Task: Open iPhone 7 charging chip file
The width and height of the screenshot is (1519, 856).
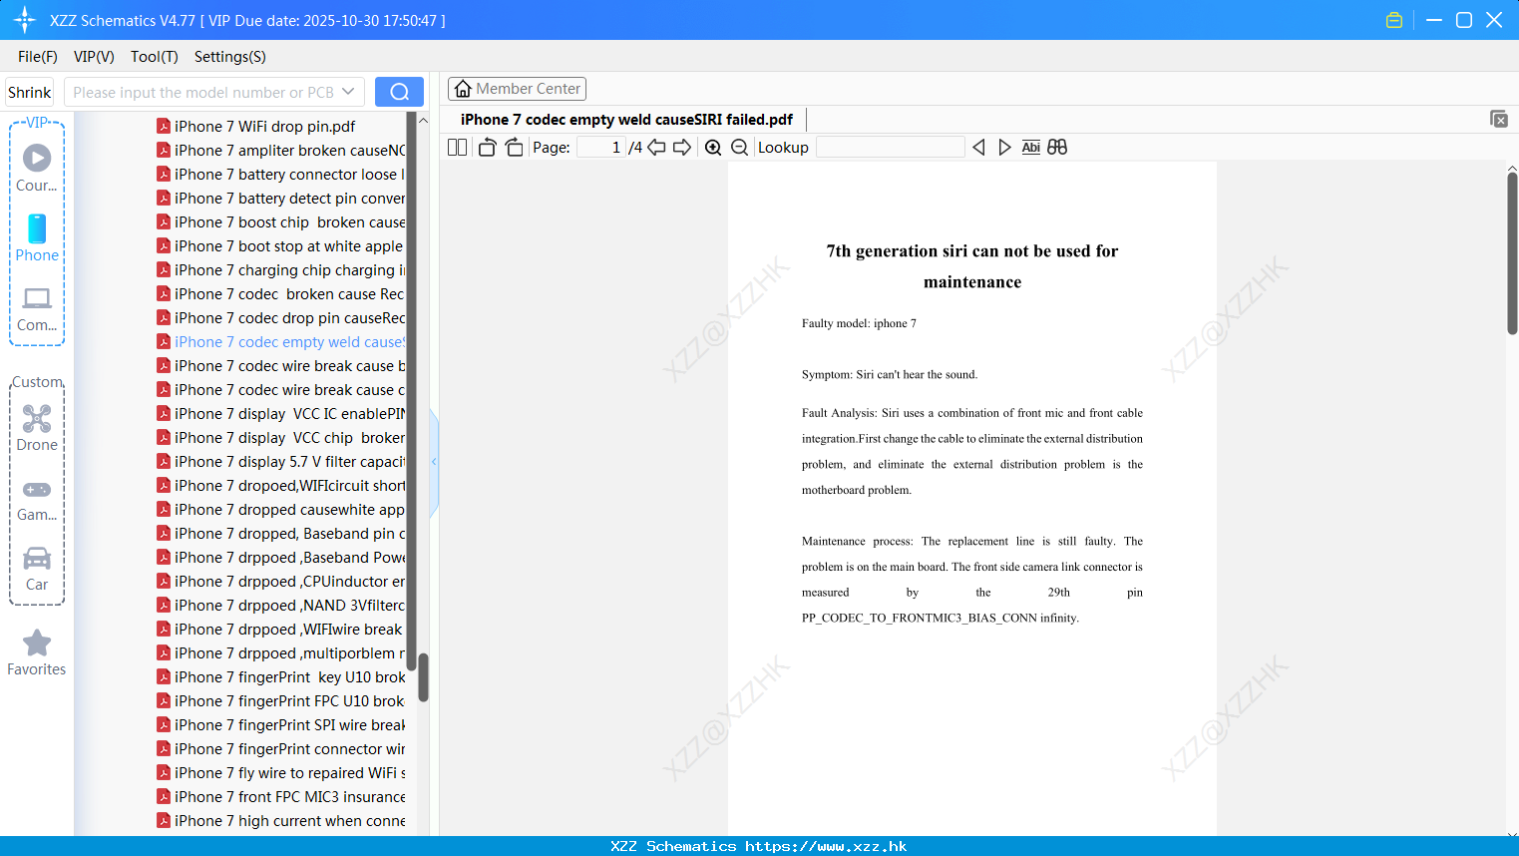Action: pos(280,270)
